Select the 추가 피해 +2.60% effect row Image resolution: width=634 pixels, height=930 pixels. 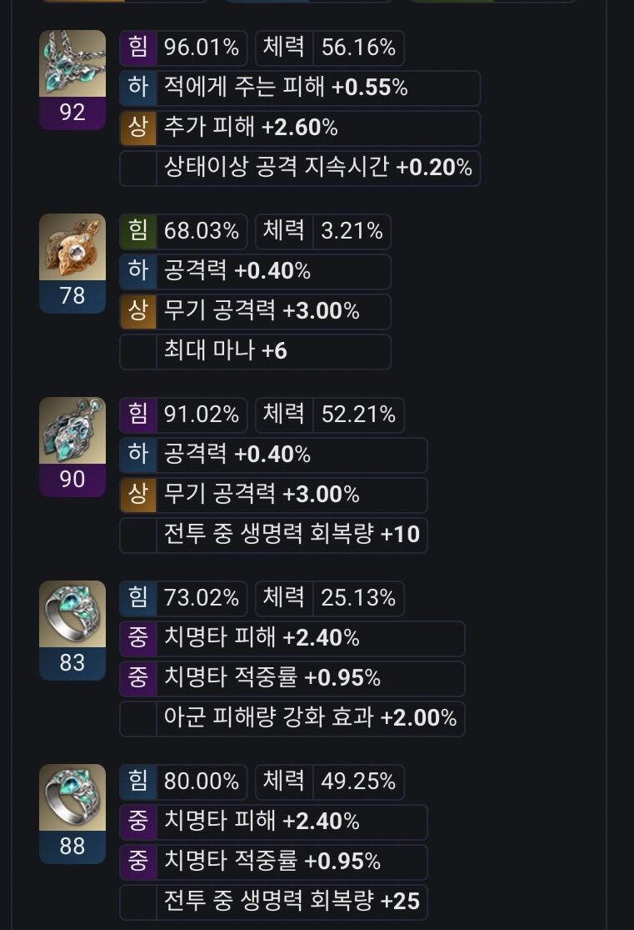(300, 128)
